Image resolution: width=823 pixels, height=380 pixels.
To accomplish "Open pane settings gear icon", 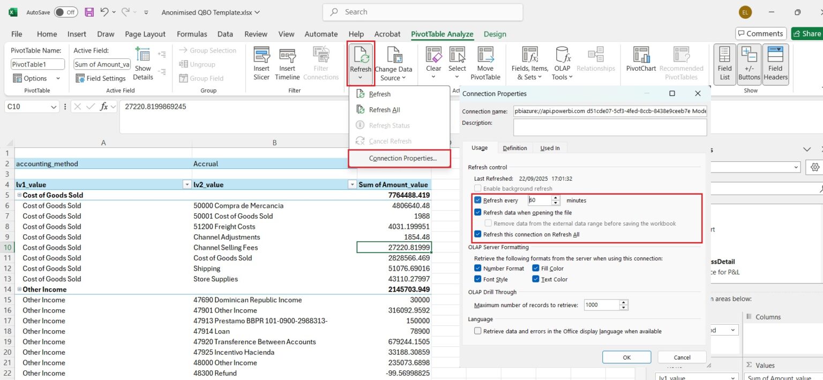I will coord(815,167).
